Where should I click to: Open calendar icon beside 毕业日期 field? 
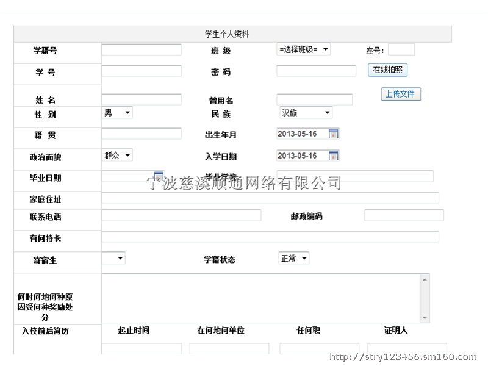159,176
